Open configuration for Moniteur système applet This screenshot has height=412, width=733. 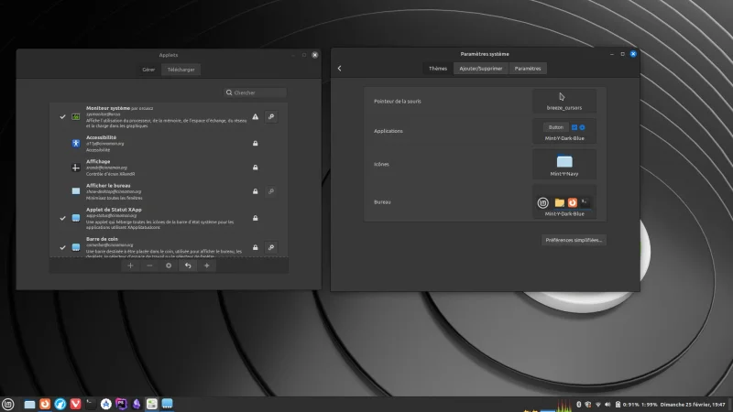[x=271, y=117]
